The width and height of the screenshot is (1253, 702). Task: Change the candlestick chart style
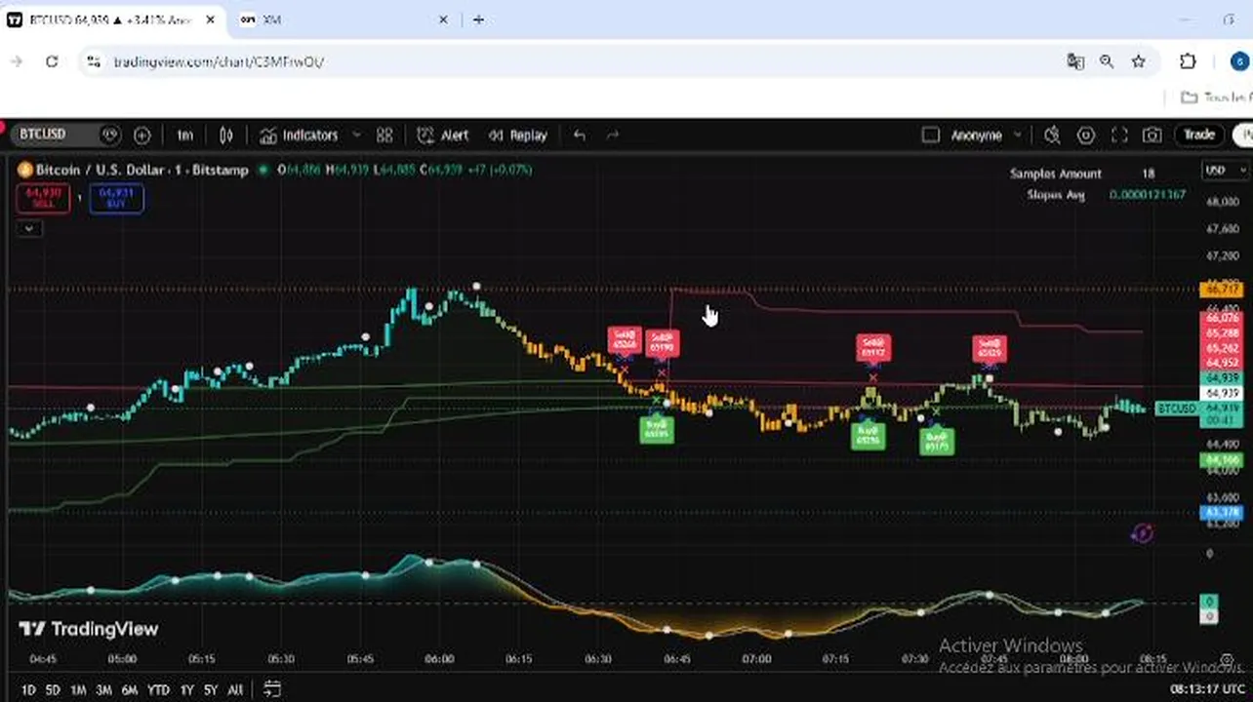226,136
